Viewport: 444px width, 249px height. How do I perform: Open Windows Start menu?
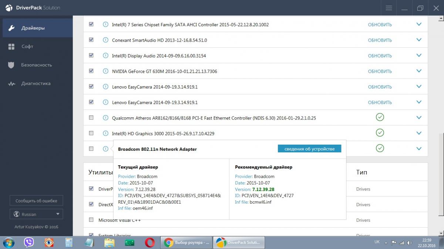[x=8, y=243]
